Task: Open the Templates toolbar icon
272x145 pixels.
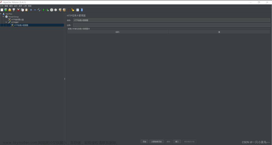Action: pyautogui.click(x=6, y=10)
